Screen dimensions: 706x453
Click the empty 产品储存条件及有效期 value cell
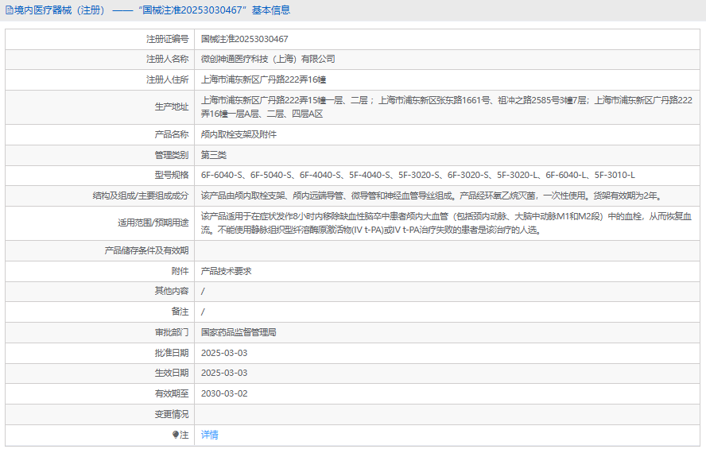point(445,250)
